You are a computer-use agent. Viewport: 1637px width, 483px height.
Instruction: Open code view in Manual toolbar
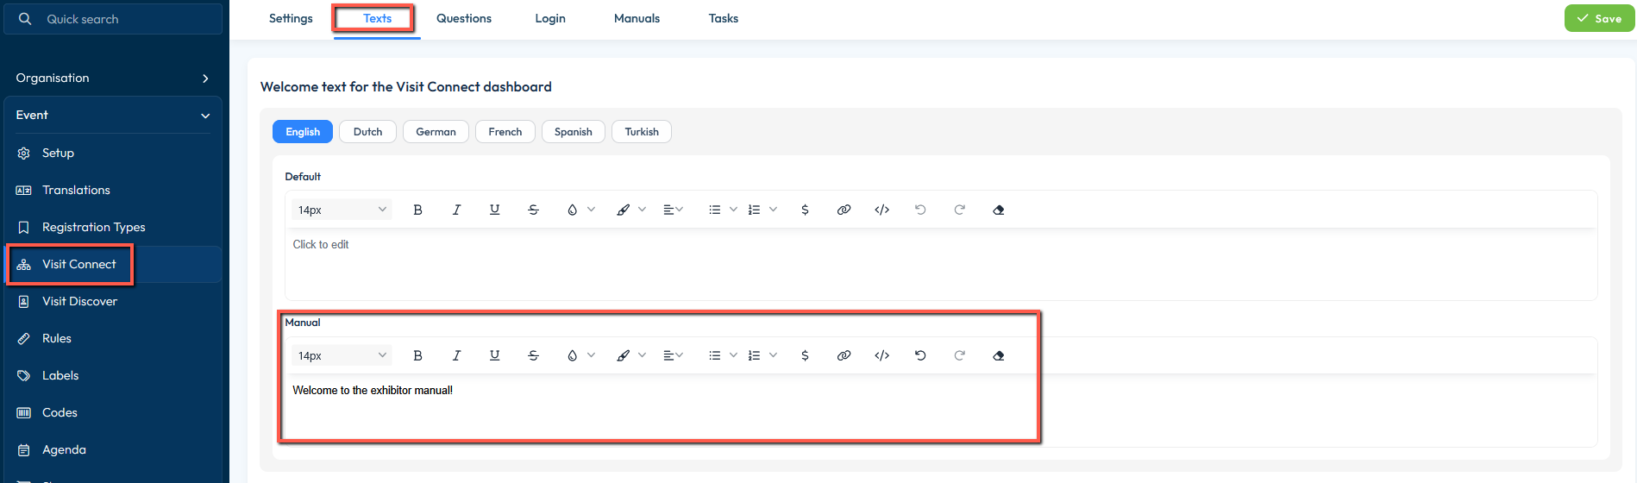tap(881, 355)
